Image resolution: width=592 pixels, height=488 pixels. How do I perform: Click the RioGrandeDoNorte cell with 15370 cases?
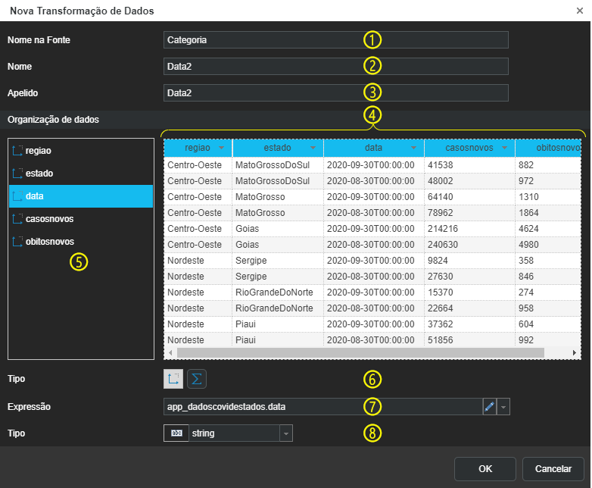pyautogui.click(x=278, y=292)
